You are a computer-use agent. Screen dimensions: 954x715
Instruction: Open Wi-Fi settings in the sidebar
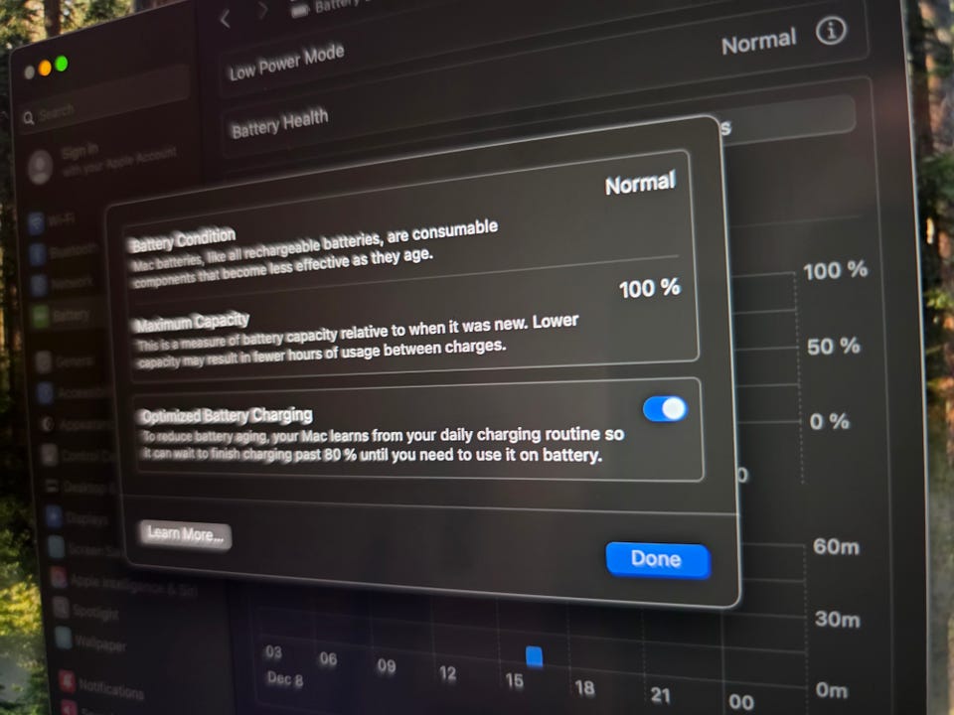point(55,220)
